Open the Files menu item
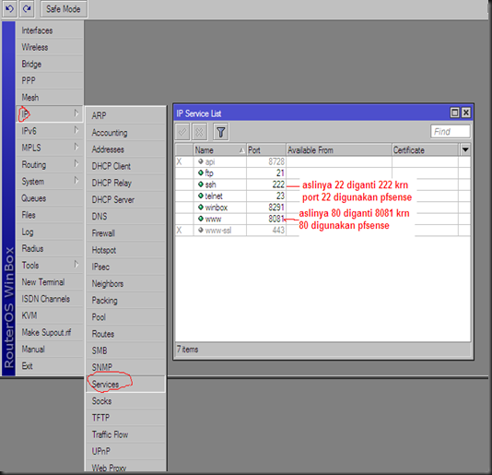 (50, 215)
